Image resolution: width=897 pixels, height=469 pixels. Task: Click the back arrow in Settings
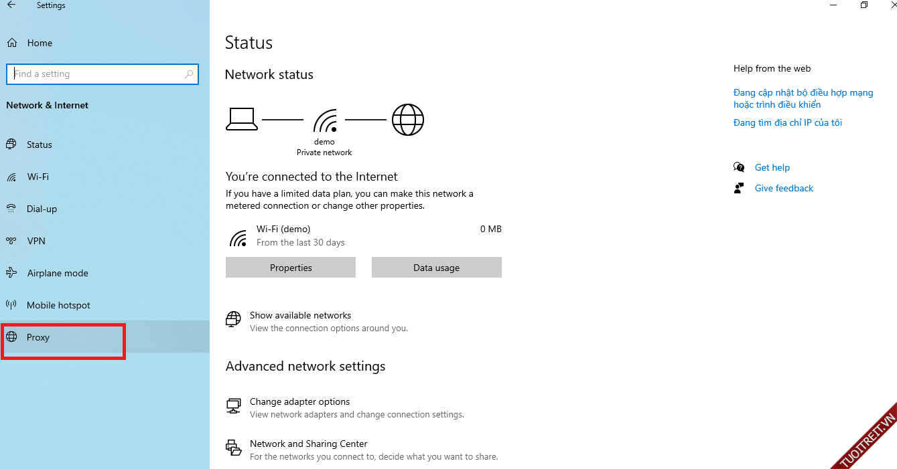[x=11, y=5]
